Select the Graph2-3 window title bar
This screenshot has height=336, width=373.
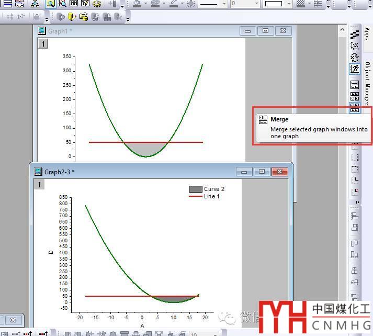point(131,172)
